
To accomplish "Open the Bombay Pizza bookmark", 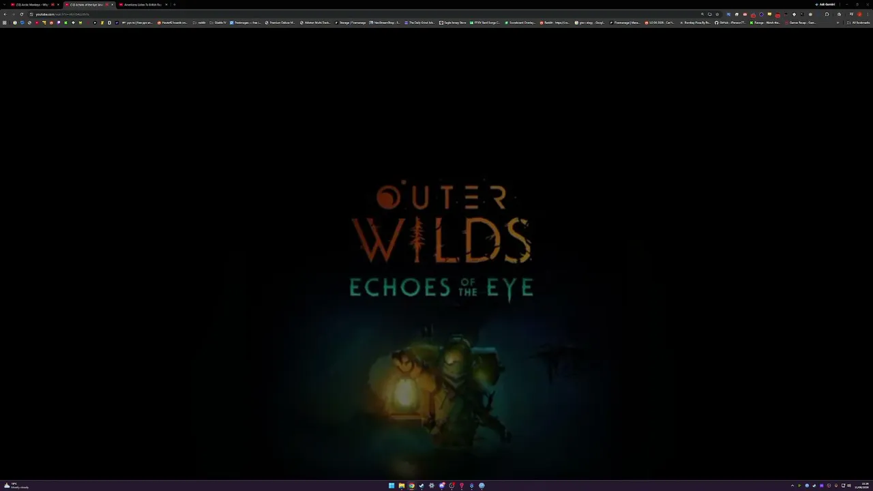I will pyautogui.click(x=695, y=23).
